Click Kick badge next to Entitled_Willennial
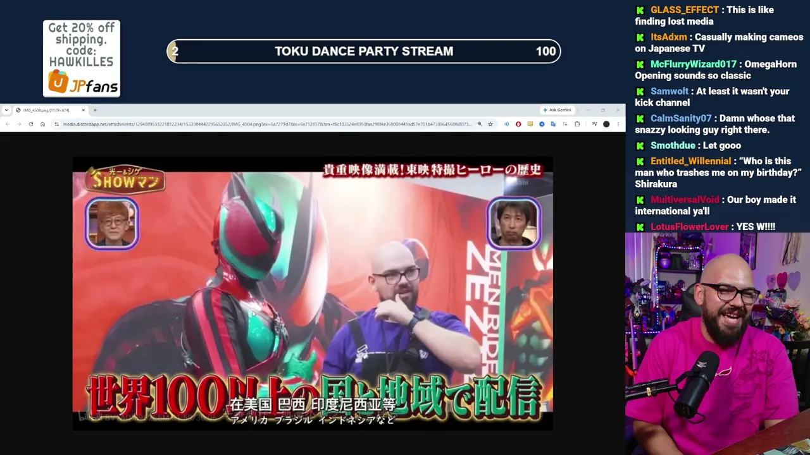Viewport: 810px width, 455px height. [x=640, y=162]
